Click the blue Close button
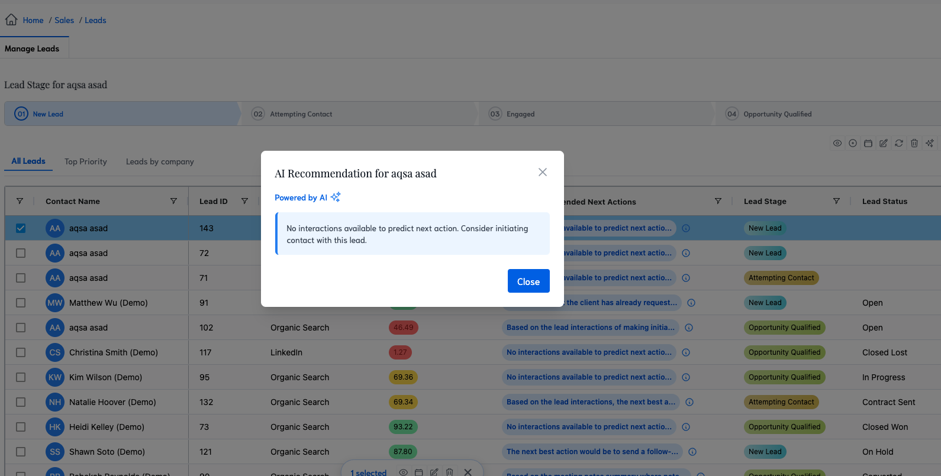Image resolution: width=941 pixels, height=476 pixels. 528,281
